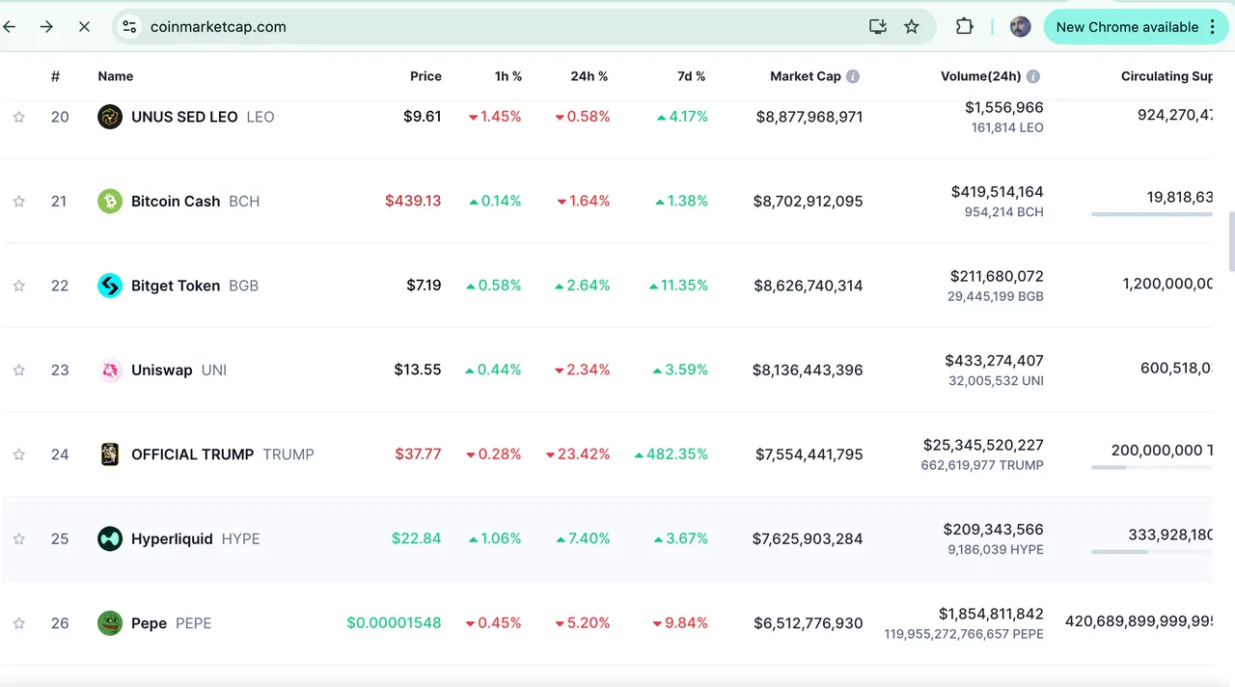Add Hyperliquid to watchlist star
1235x687 pixels.
pyautogui.click(x=18, y=538)
